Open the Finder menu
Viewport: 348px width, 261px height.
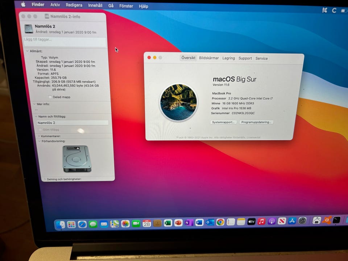pyautogui.click(x=38, y=4)
